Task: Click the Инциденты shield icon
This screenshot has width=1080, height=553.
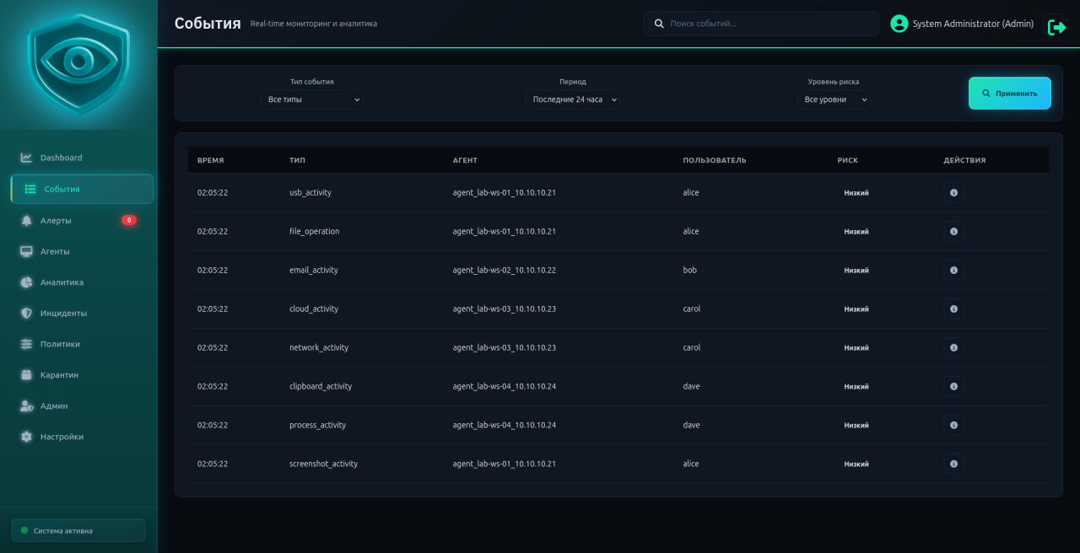Action: coord(26,313)
